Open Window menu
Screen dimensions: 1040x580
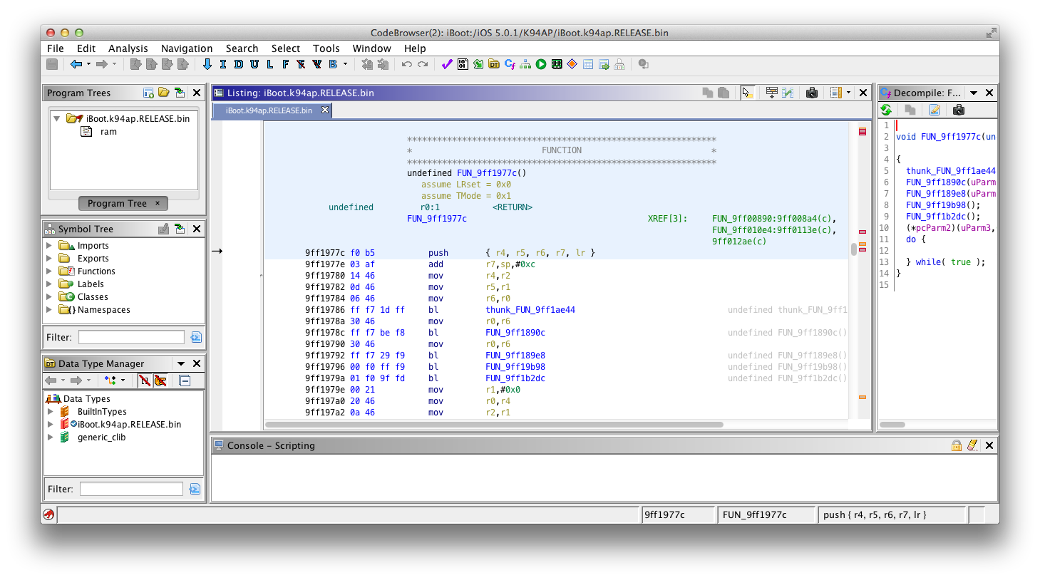[371, 48]
